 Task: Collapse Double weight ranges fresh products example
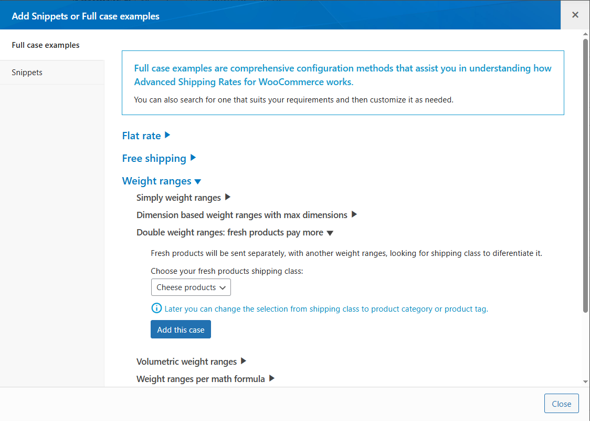point(330,232)
